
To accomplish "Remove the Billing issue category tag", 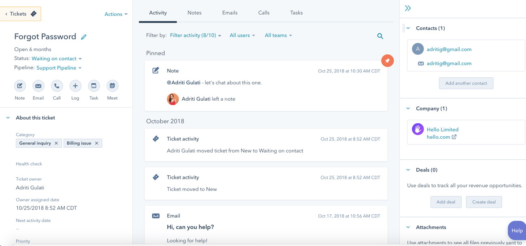I will tap(96, 143).
